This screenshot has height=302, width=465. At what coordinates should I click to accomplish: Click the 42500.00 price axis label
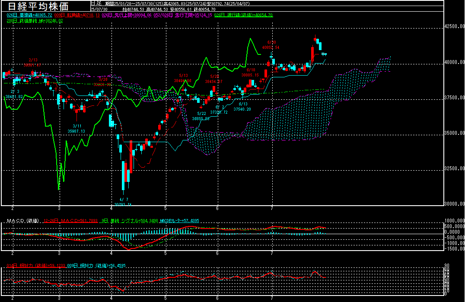454,26
